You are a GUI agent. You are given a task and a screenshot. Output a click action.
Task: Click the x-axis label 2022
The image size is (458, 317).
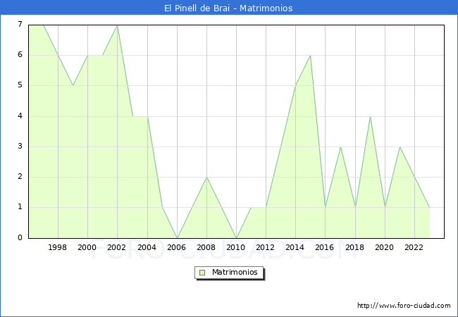(414, 247)
